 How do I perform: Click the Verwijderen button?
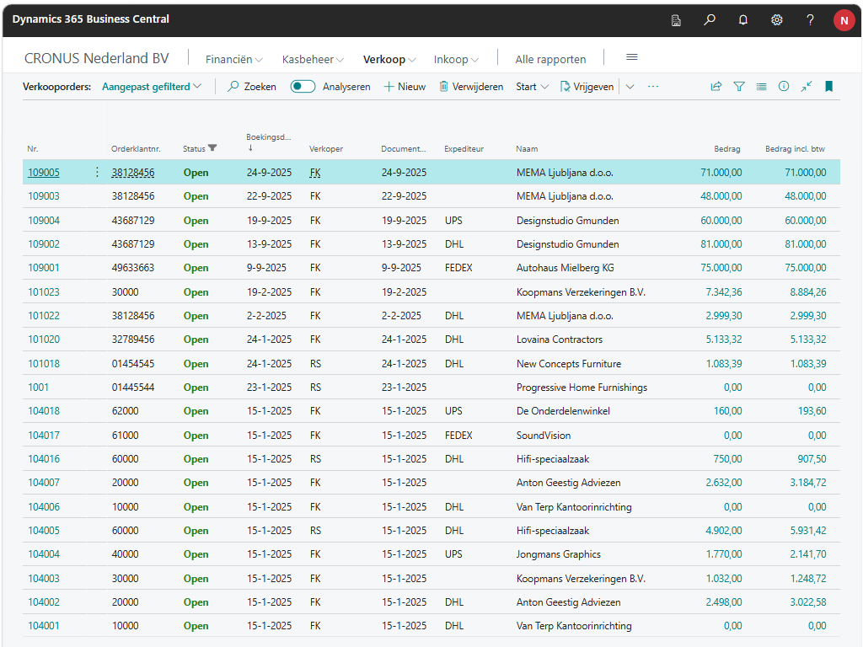(471, 86)
